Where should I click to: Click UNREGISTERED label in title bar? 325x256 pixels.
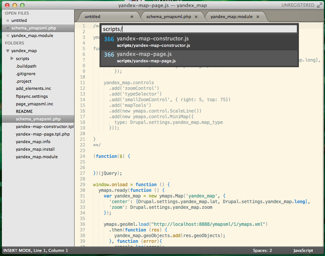coord(298,5)
